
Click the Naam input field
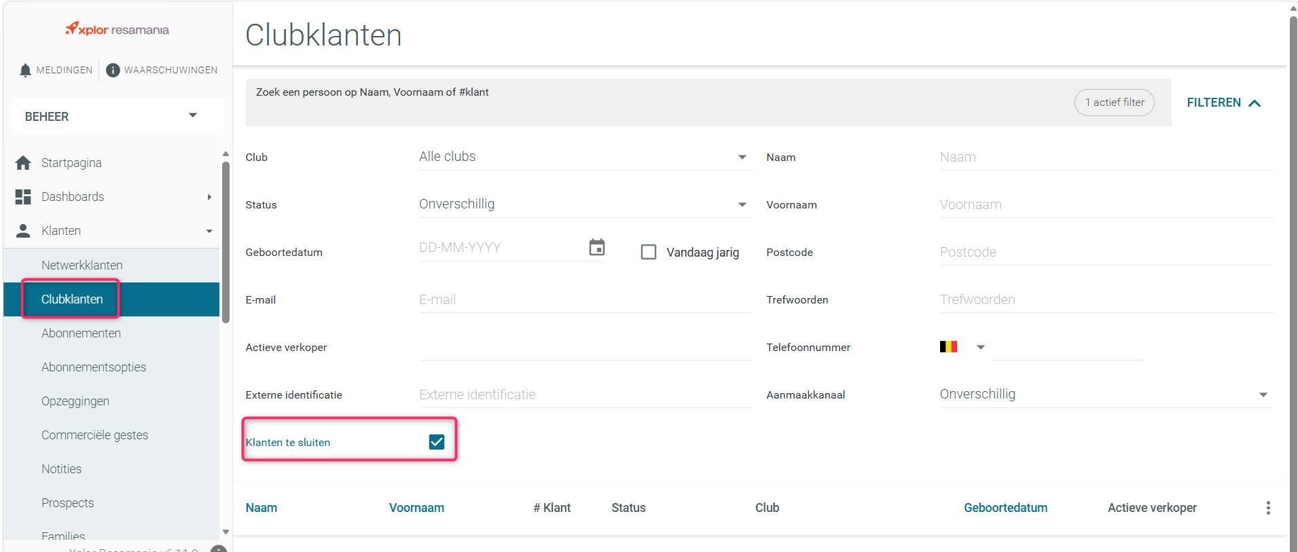[1106, 157]
